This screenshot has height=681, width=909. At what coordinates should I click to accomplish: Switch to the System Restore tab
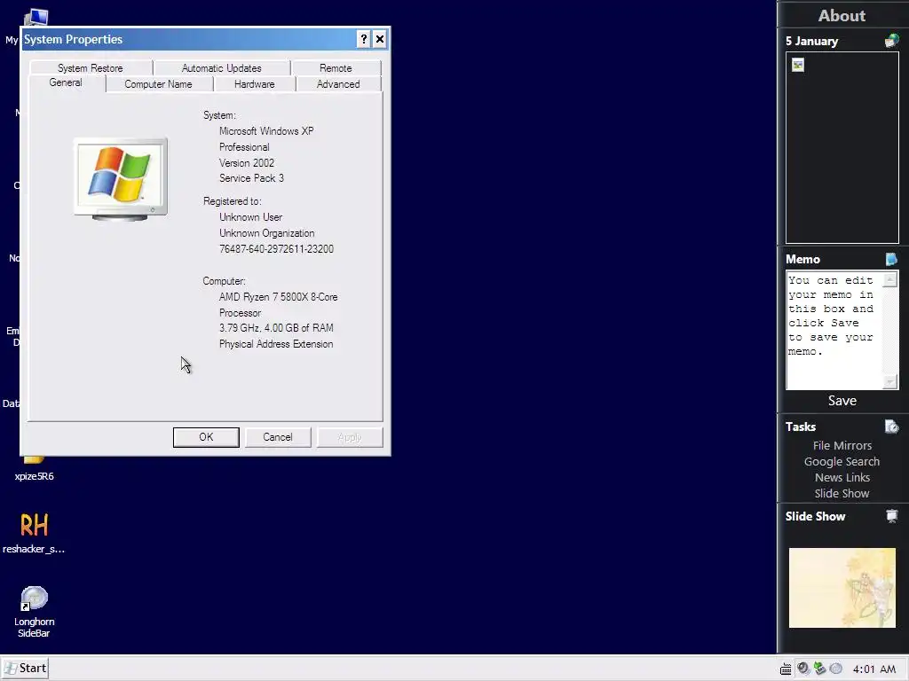(x=91, y=67)
